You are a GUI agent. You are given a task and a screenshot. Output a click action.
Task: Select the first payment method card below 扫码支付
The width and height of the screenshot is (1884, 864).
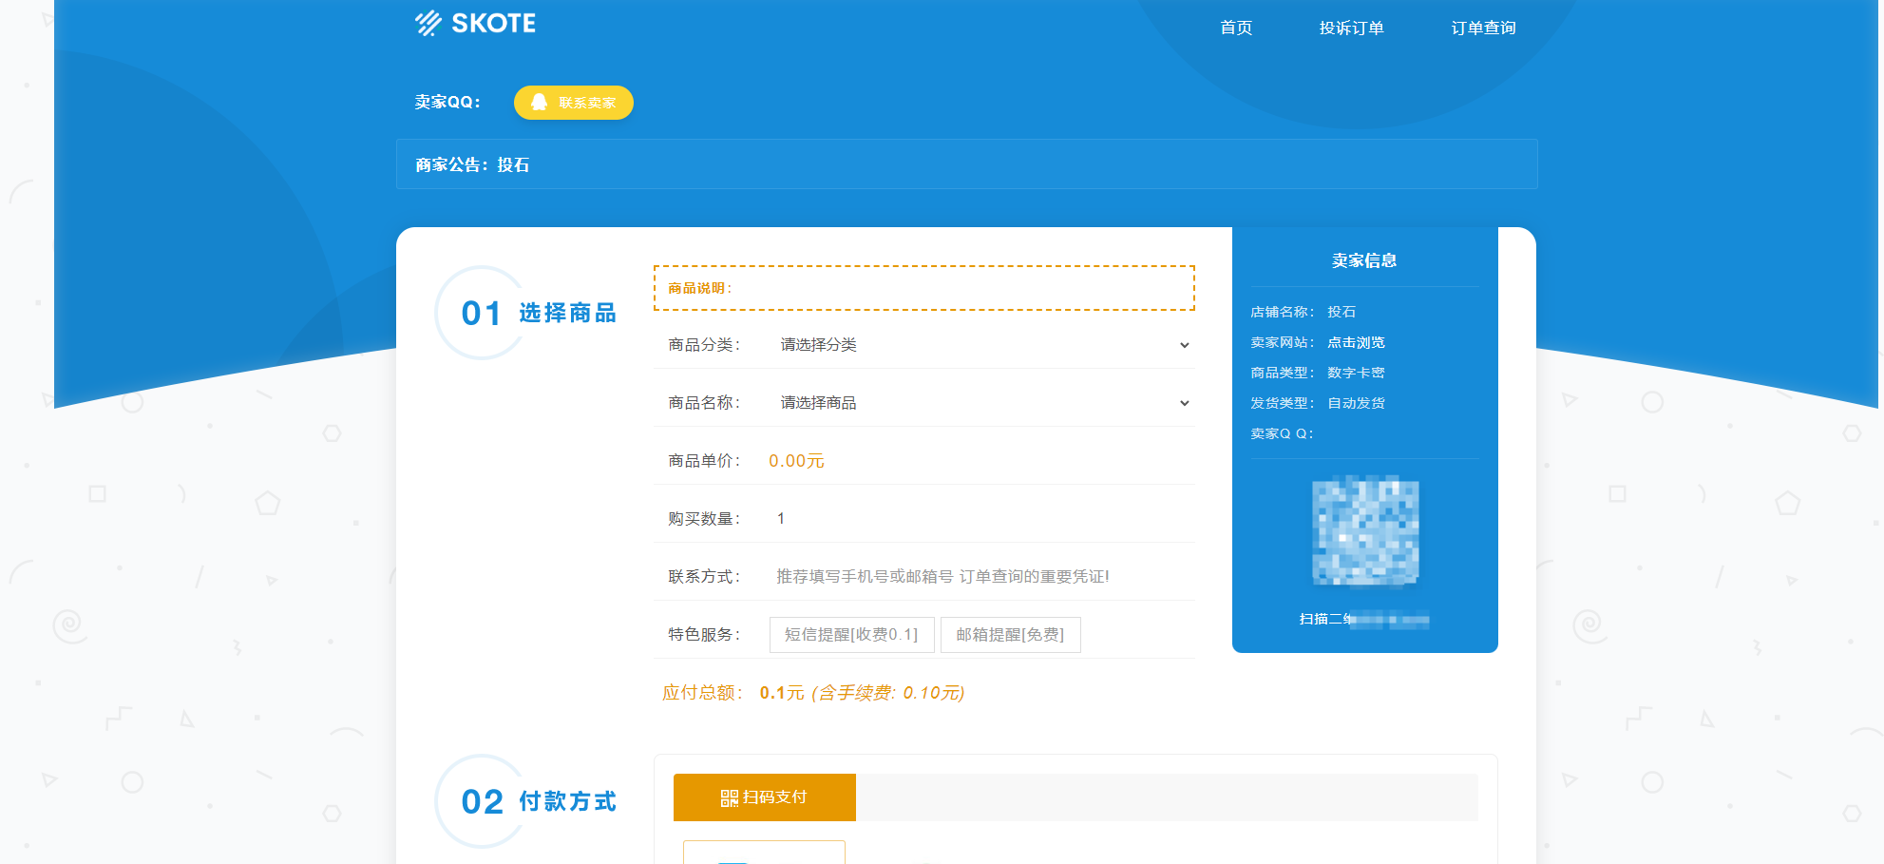pos(764,852)
